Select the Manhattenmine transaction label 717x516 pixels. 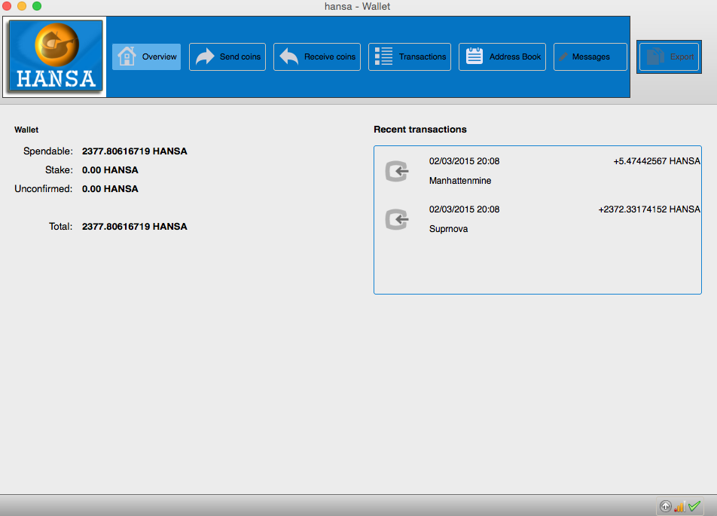pos(460,181)
